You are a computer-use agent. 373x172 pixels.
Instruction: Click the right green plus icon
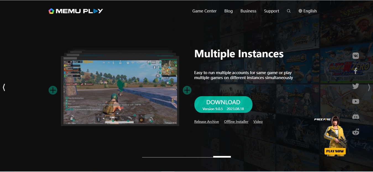click(x=187, y=90)
